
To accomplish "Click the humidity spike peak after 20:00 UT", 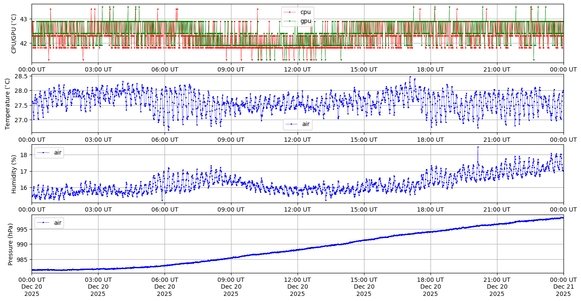I will [x=477, y=147].
